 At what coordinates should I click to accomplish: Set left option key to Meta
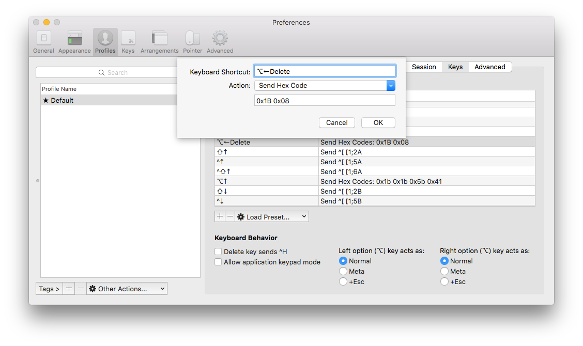click(343, 271)
